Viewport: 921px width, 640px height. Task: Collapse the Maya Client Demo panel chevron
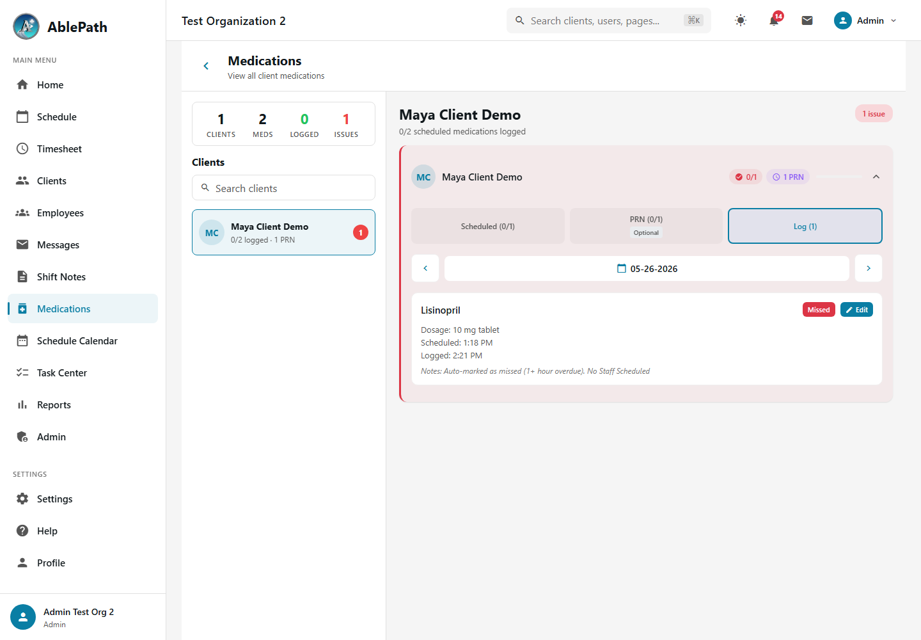(x=876, y=177)
